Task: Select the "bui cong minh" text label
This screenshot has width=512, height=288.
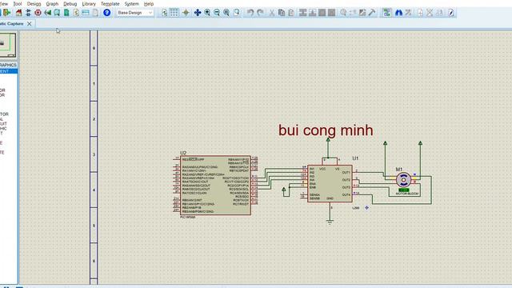Action: [x=326, y=130]
